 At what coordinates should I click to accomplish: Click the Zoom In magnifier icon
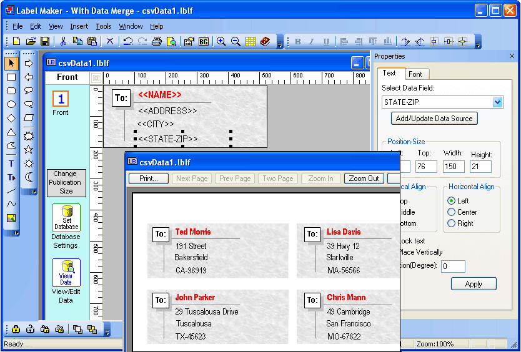click(x=221, y=41)
